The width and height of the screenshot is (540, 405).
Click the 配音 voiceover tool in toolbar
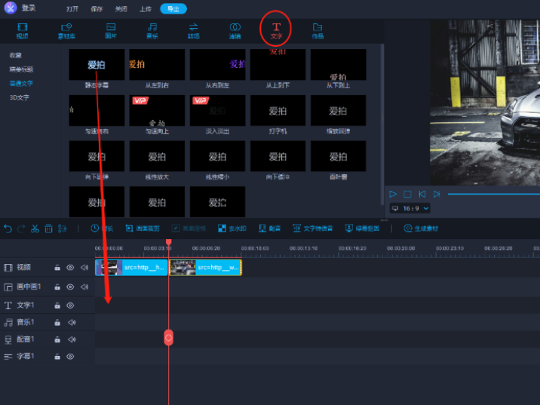270,229
